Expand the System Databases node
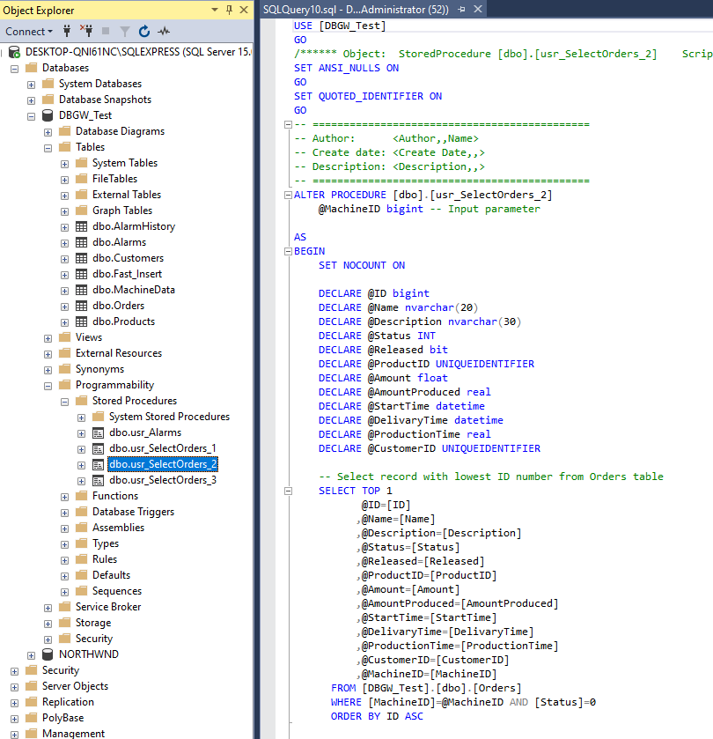Image resolution: width=713 pixels, height=739 pixels. [x=31, y=85]
